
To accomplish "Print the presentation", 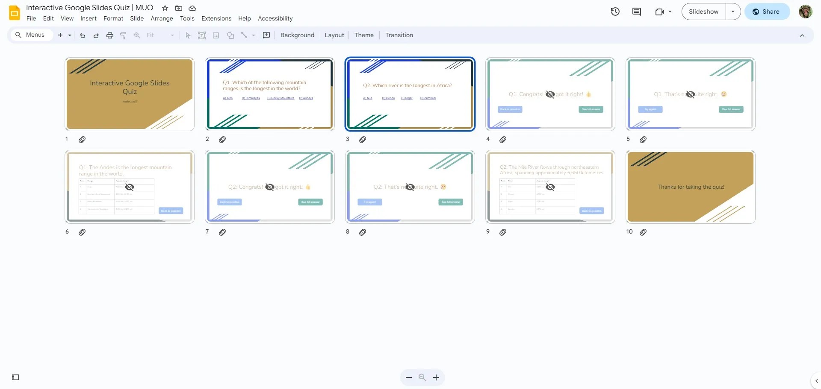I will coord(110,35).
